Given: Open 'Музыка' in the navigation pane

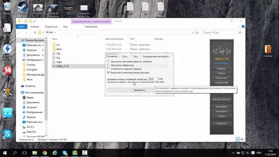Looking at the screenshot, I should click(x=31, y=117).
